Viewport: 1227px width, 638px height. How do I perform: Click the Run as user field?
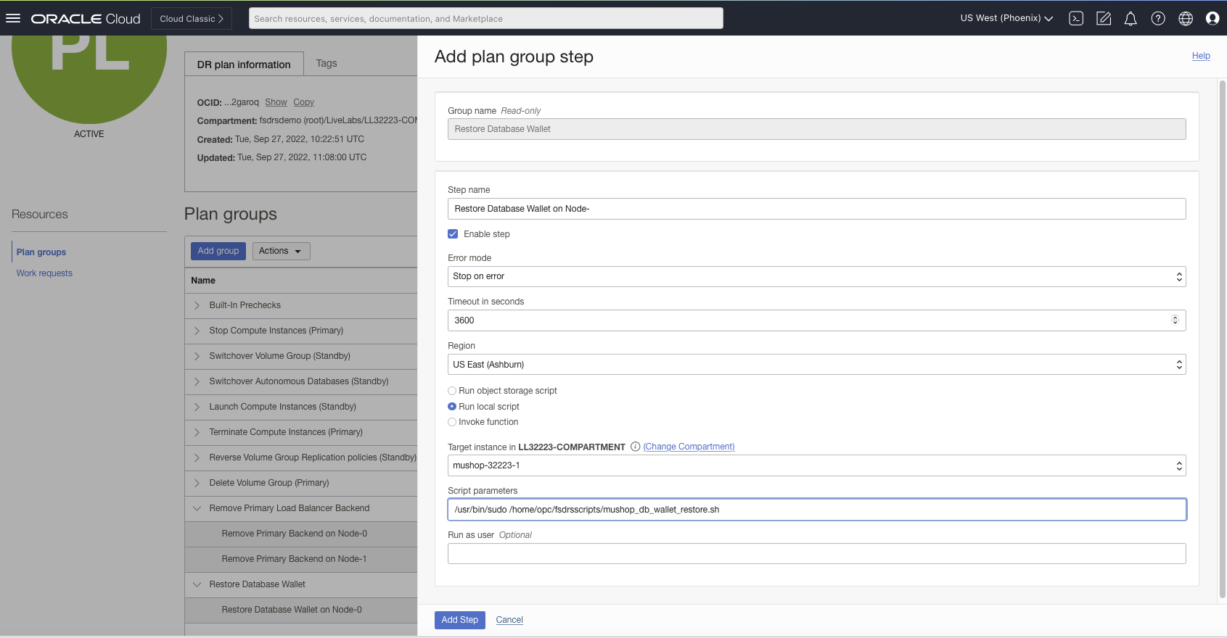click(816, 553)
